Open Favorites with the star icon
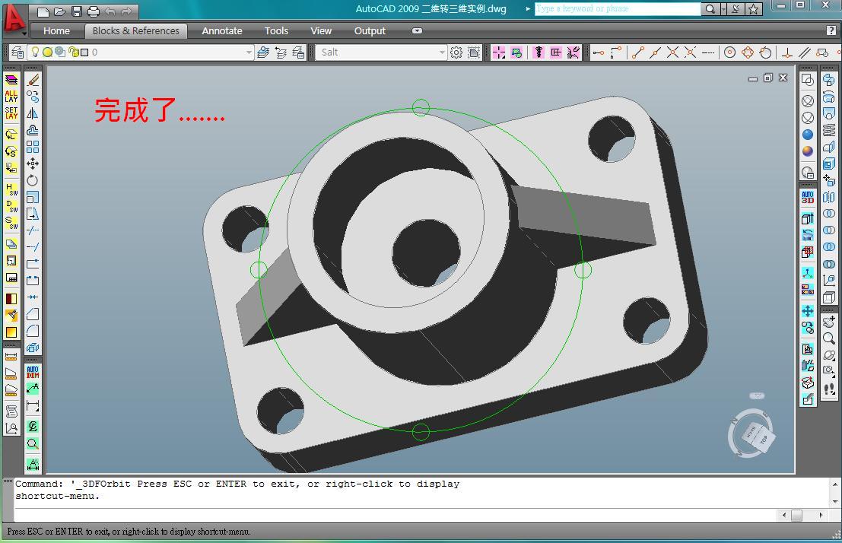The image size is (842, 543). click(754, 8)
